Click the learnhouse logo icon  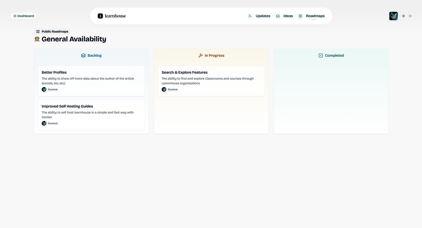[100, 16]
